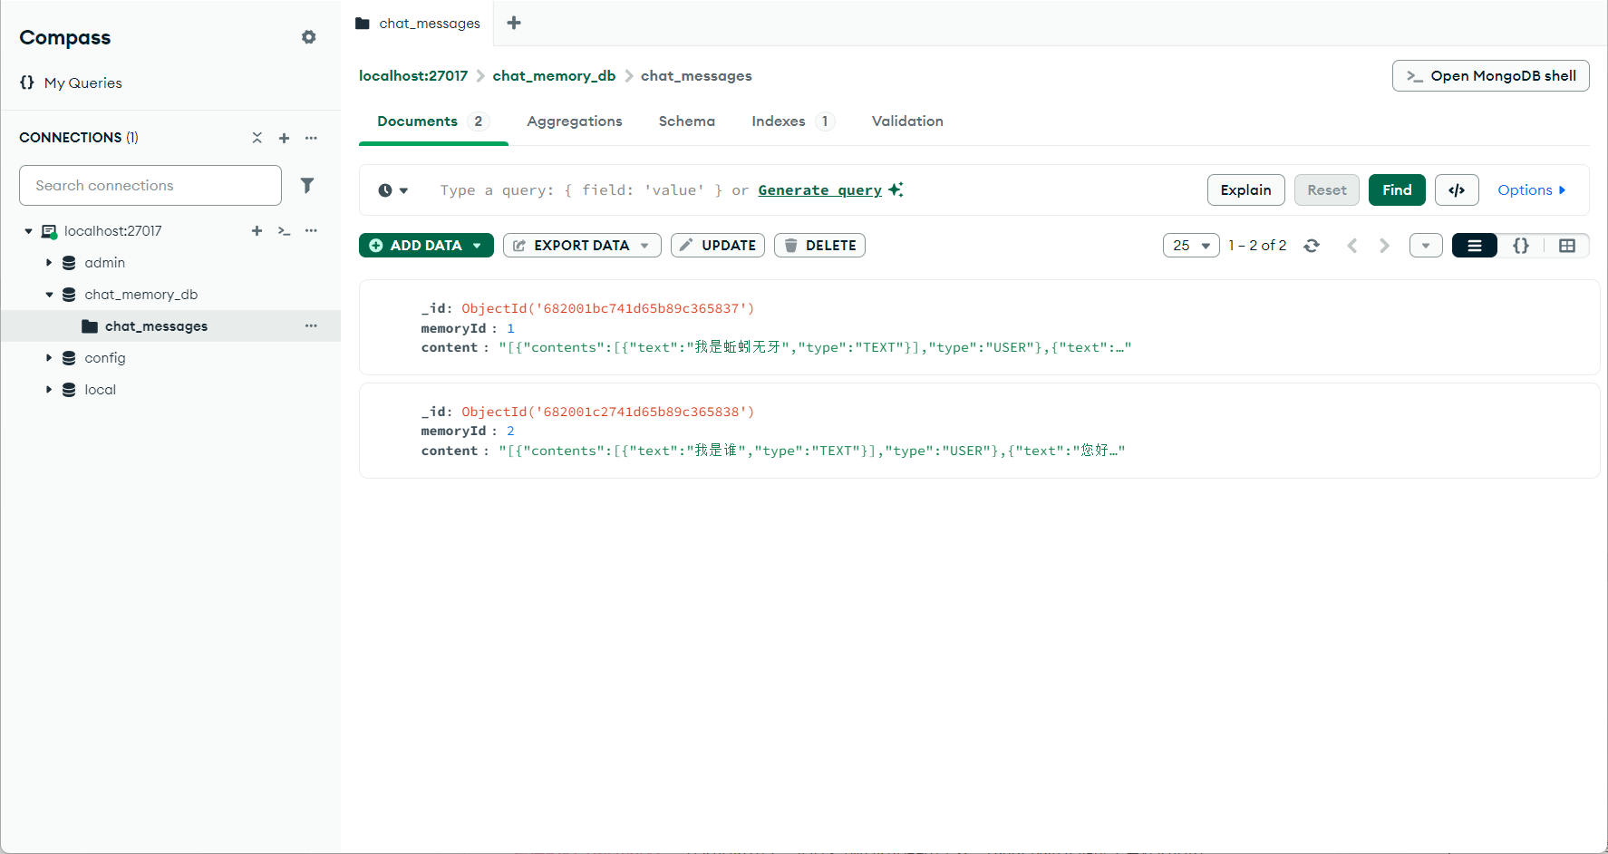Expand the admin database tree item

(x=49, y=262)
